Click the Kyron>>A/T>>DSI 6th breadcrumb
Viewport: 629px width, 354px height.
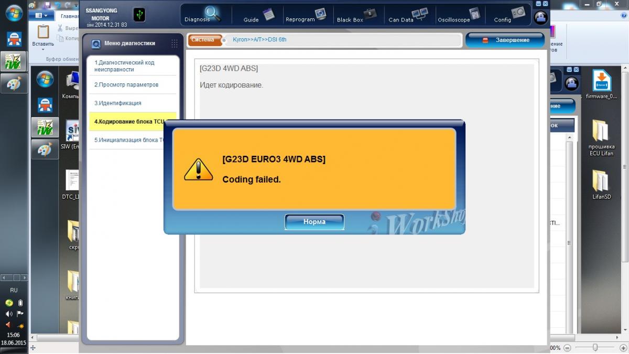(x=259, y=40)
